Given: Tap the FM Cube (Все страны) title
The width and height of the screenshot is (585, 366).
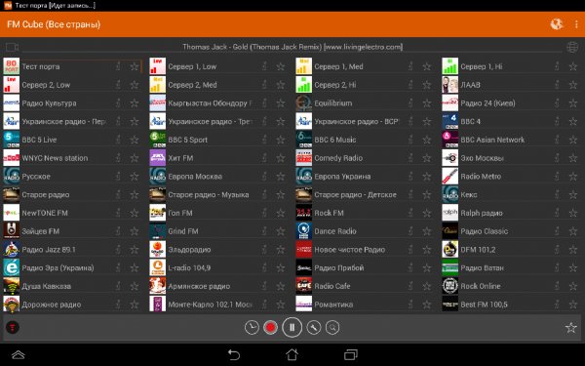Looking at the screenshot, I should pos(54,24).
